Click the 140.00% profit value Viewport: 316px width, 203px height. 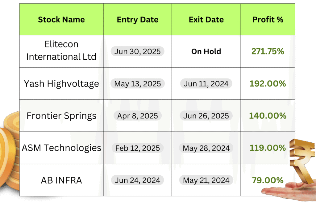pyautogui.click(x=268, y=116)
